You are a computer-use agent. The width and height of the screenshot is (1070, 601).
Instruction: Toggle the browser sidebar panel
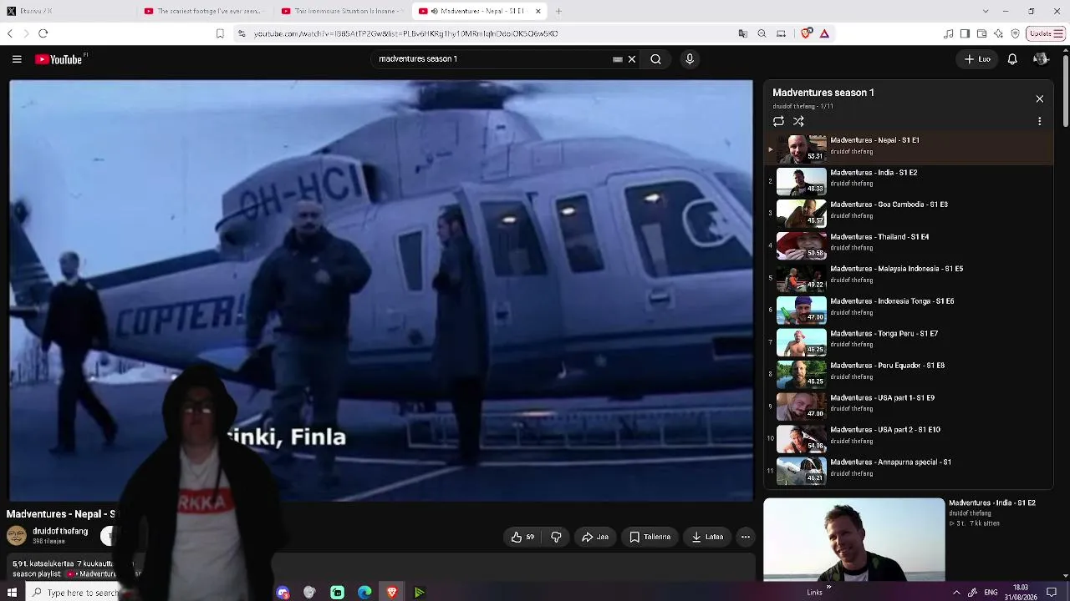click(x=965, y=33)
